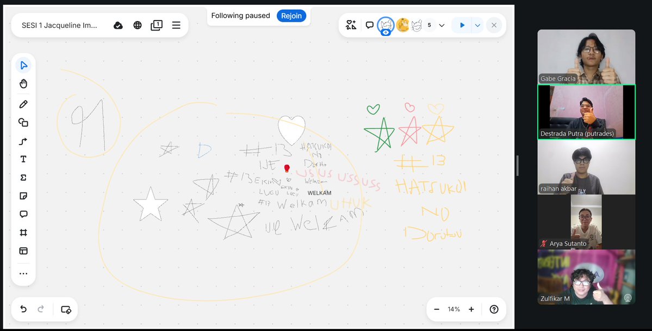Open the hamburger main menu
The width and height of the screenshot is (652, 331).
176,26
